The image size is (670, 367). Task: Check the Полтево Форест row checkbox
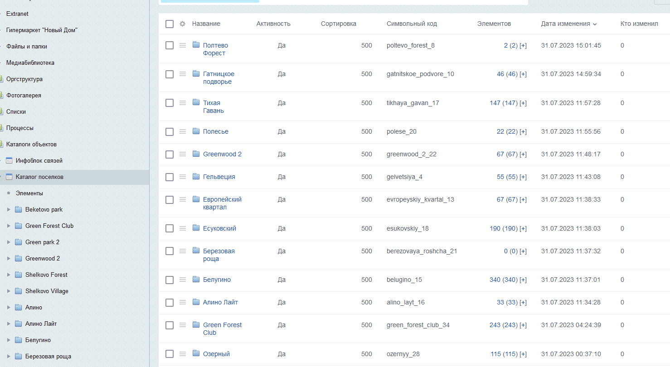point(170,45)
